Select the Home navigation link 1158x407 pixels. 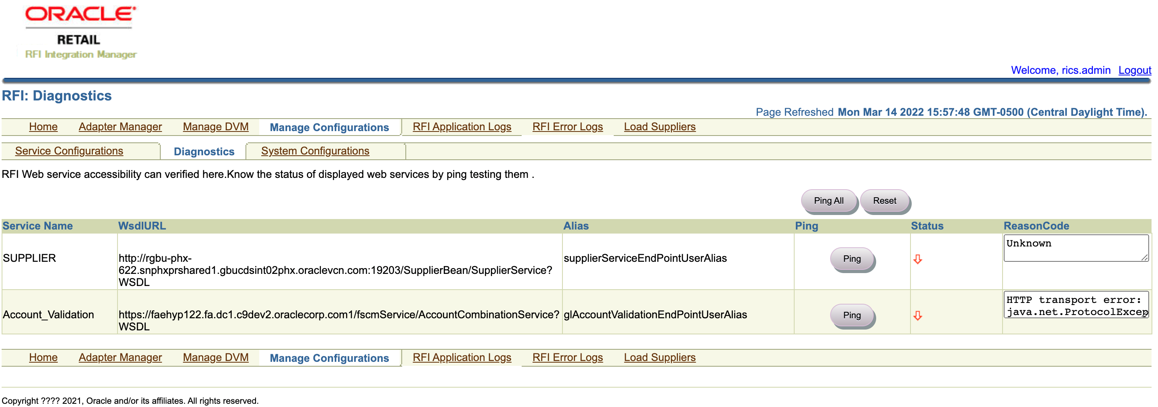43,127
